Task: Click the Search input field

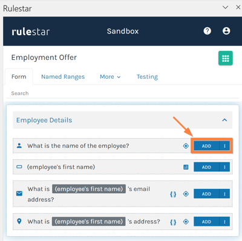Action: pos(123,93)
